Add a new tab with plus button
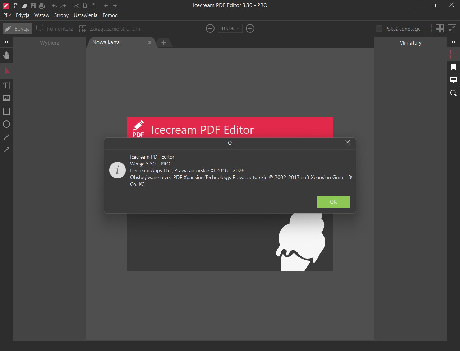This screenshot has width=460, height=351. (x=164, y=42)
